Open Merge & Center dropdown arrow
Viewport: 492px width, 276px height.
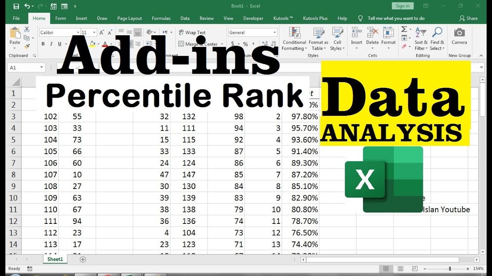(x=222, y=44)
